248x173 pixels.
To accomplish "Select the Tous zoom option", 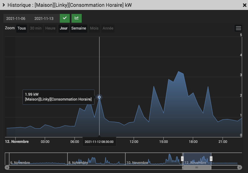I will [x=22, y=28].
